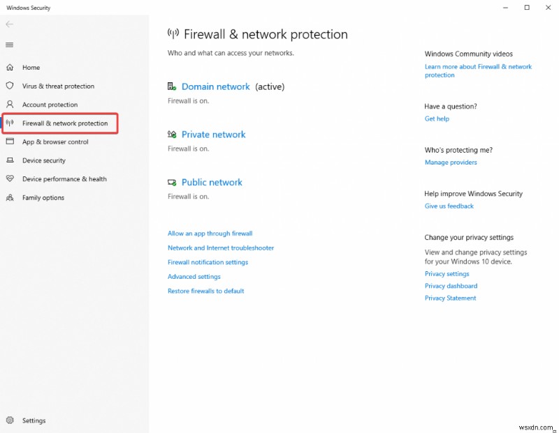Click the Domain network entry
Image resolution: width=559 pixels, height=433 pixels.
(x=216, y=86)
